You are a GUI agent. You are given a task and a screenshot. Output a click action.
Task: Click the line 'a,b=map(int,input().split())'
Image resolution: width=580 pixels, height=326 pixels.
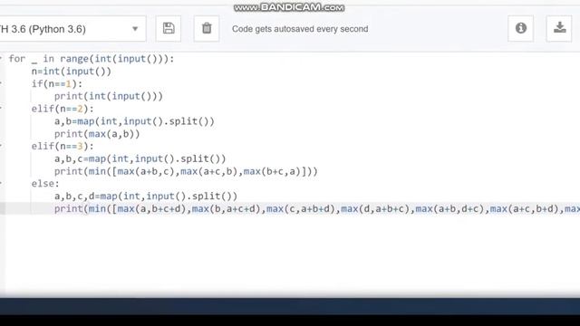point(134,121)
